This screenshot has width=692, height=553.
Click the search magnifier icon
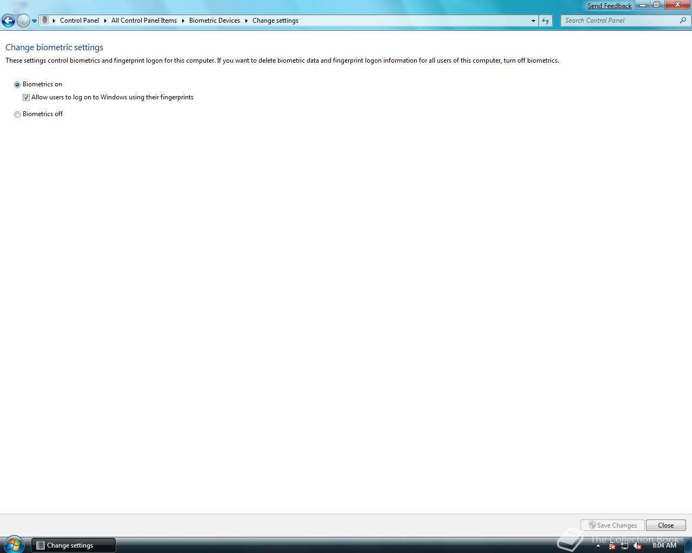683,21
